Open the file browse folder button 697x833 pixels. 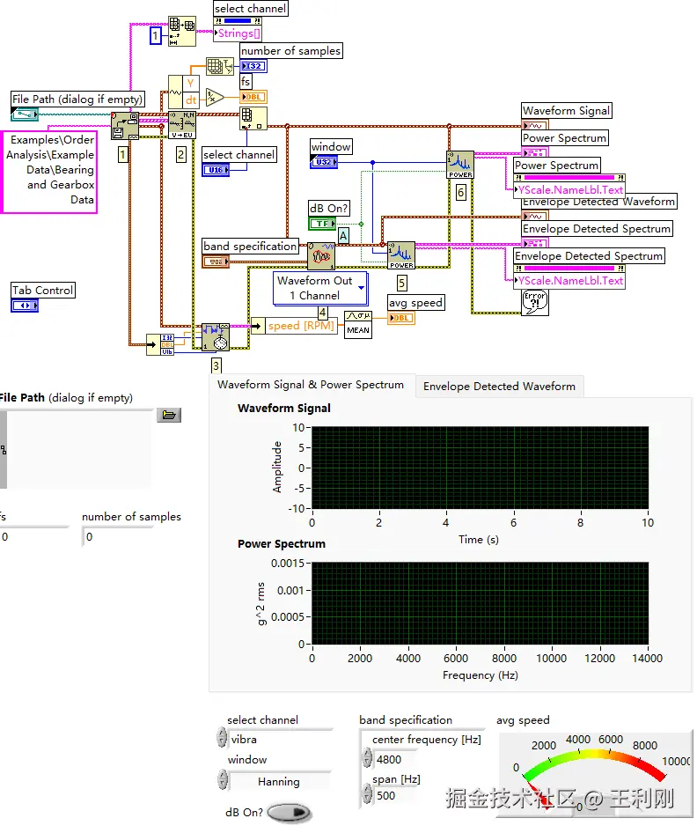click(x=169, y=415)
